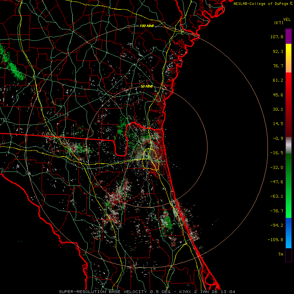Click the -63.1 velocity scale value
Viewport: 294px width, 294px height.
(277, 196)
